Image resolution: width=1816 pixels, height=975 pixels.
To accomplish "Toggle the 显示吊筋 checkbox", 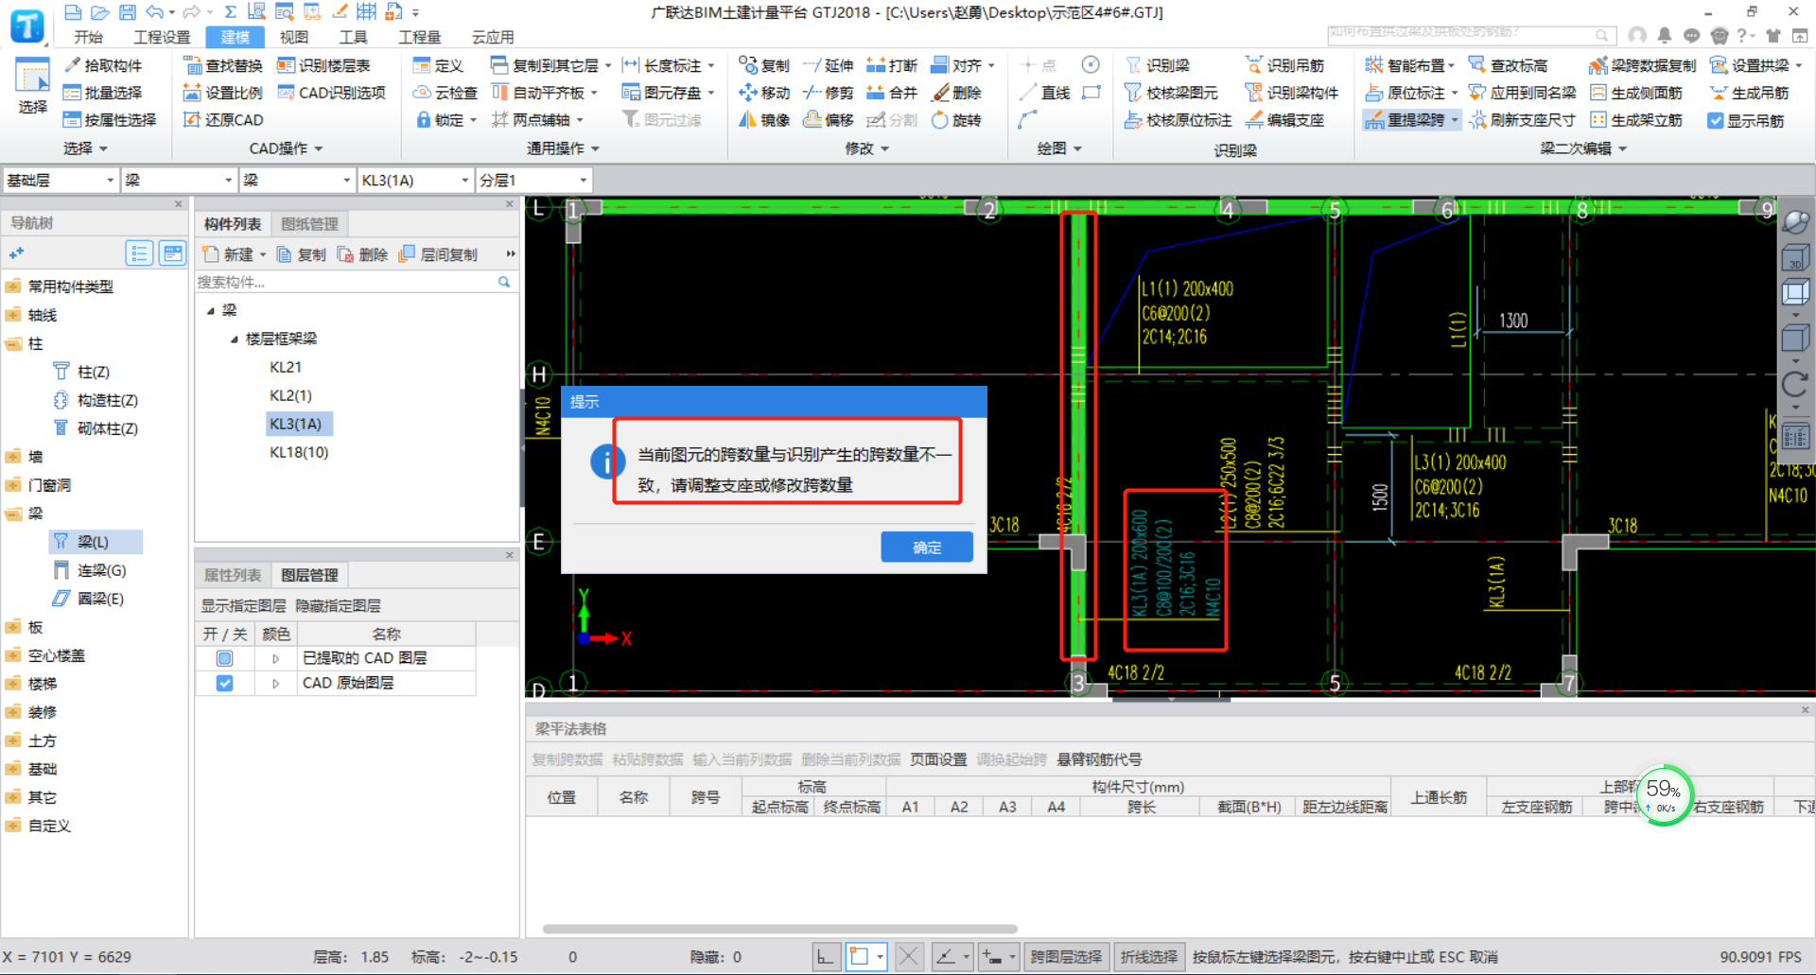I will (x=1716, y=121).
